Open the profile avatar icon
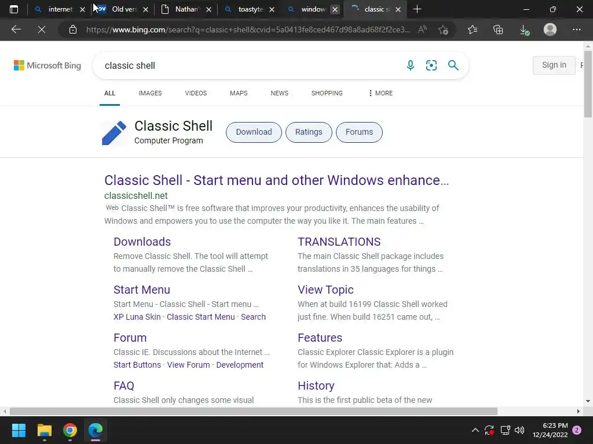The height and width of the screenshot is (444, 593). pyautogui.click(x=550, y=29)
